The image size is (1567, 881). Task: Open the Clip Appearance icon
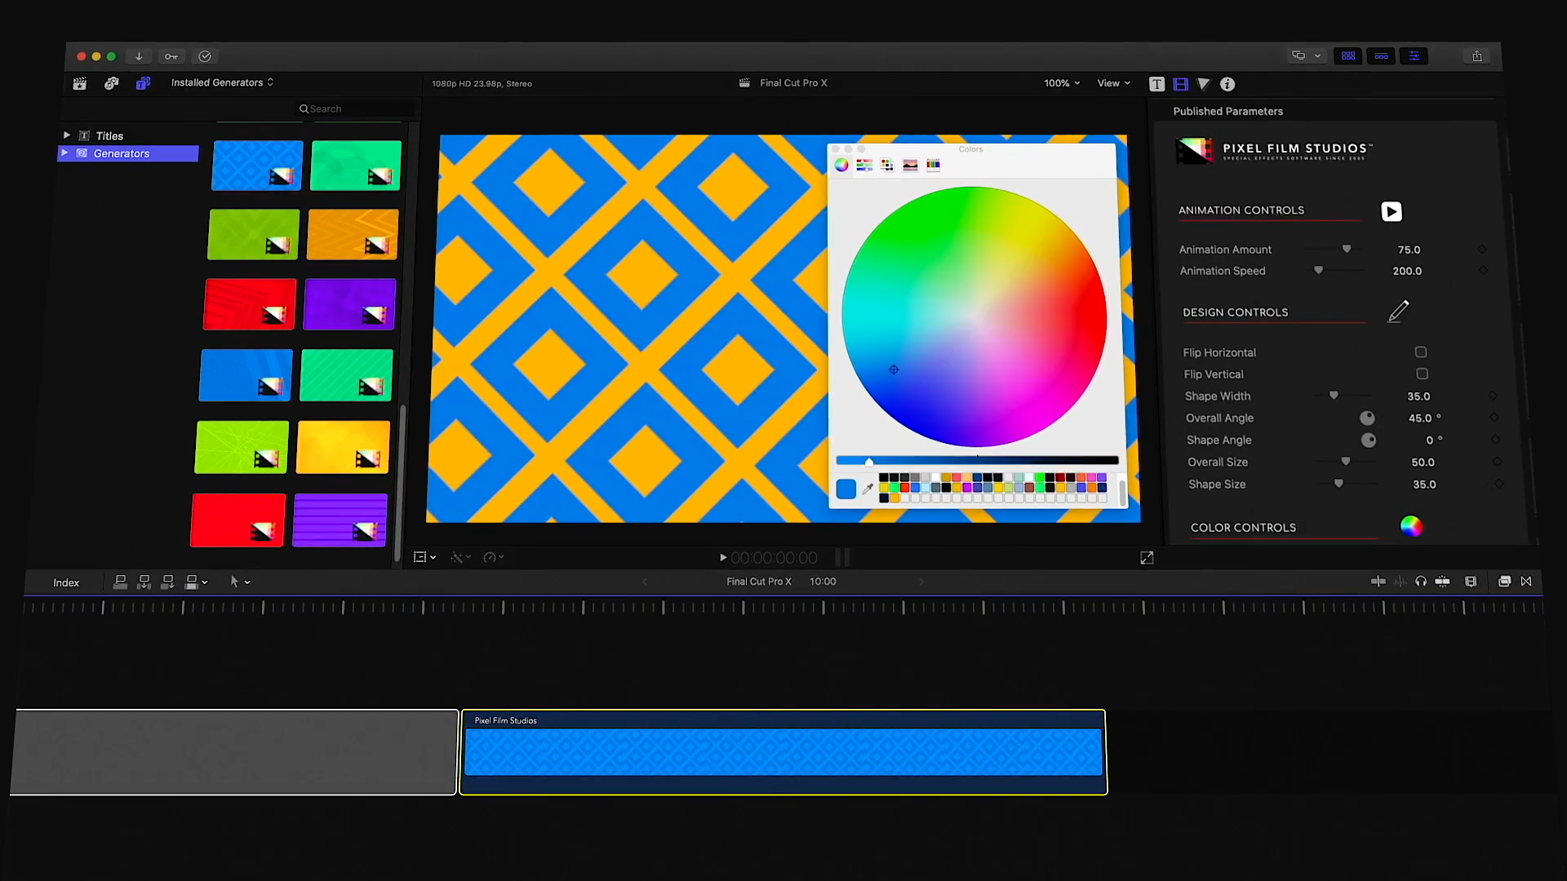[x=1471, y=582]
